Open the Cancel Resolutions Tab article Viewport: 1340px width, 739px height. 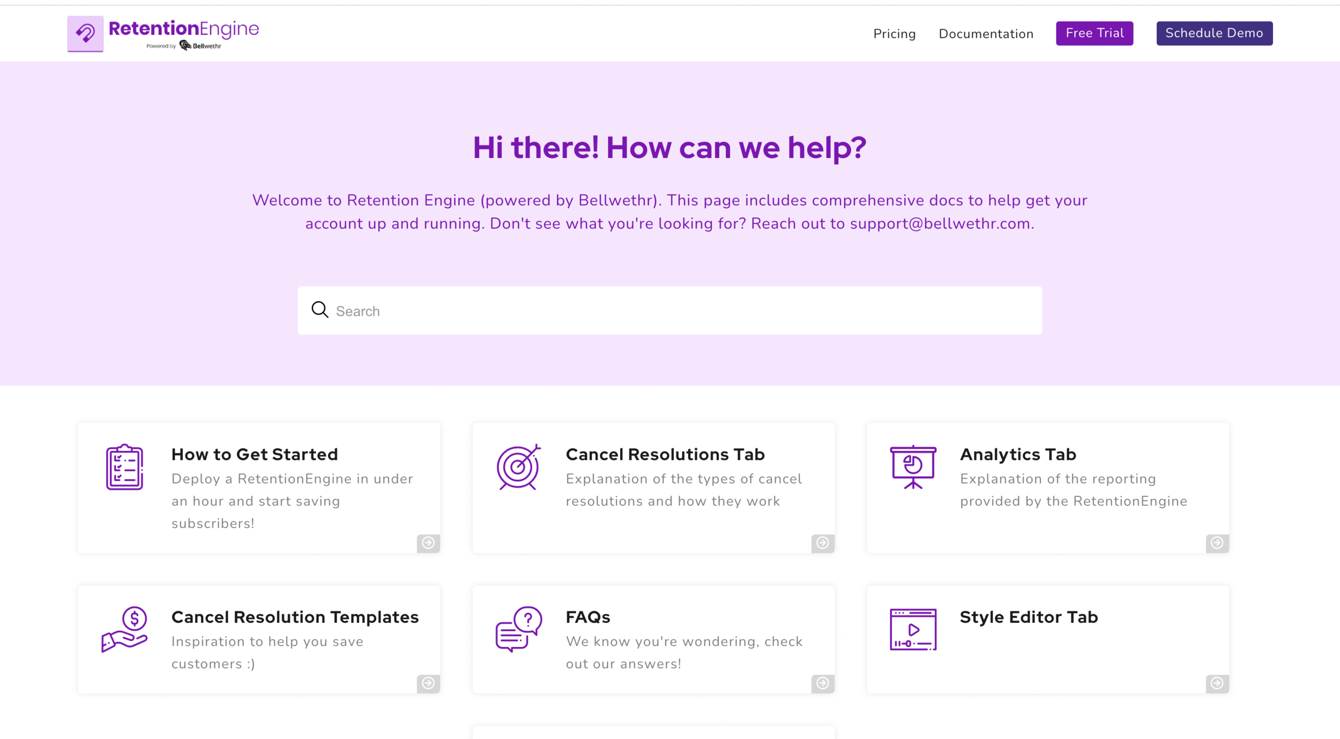(665, 454)
